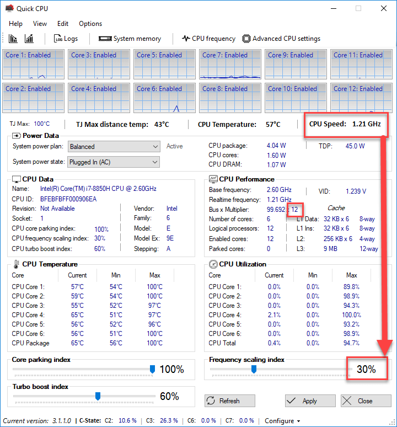
Task: Open the Help menu
Action: [15, 24]
